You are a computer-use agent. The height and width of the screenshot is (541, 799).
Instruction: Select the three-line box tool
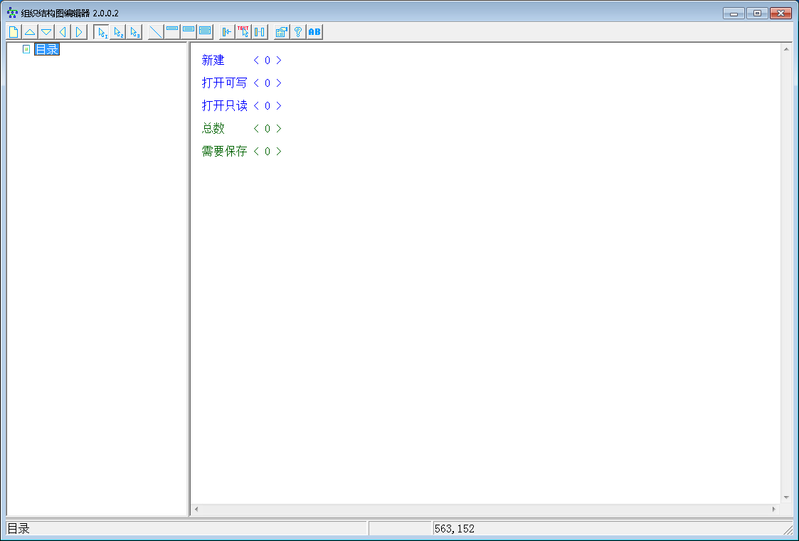205,32
